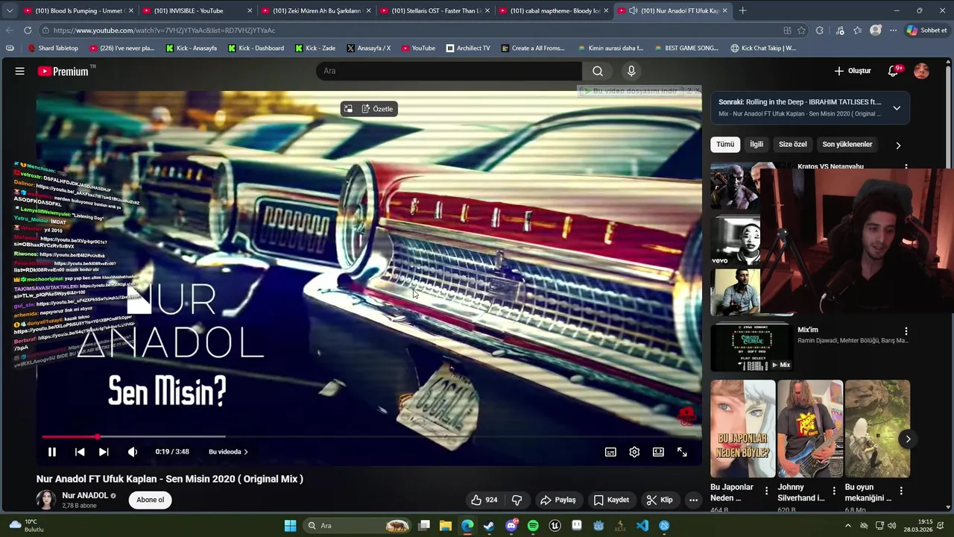Click the YouTube 'Ara' search field
The image size is (954, 537).
449,71
